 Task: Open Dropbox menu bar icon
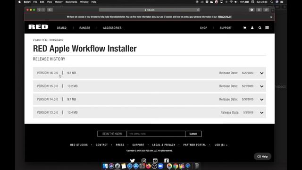[x=207, y=2]
